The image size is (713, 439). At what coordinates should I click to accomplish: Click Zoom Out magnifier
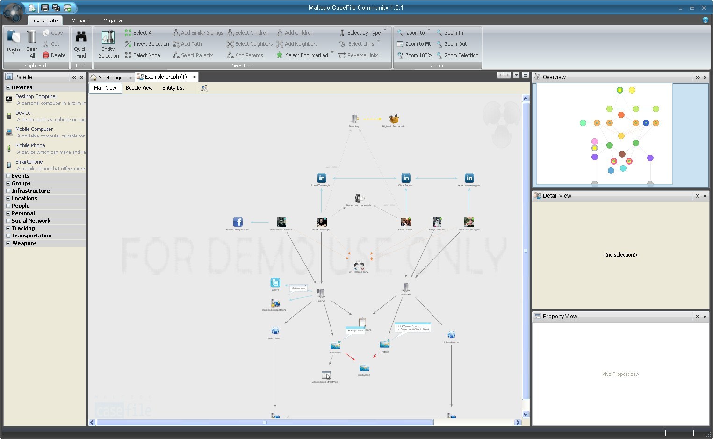tap(439, 44)
